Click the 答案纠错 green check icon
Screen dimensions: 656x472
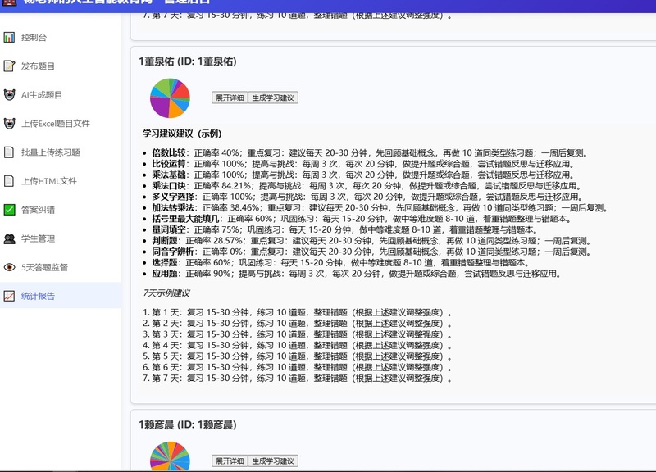tap(9, 210)
